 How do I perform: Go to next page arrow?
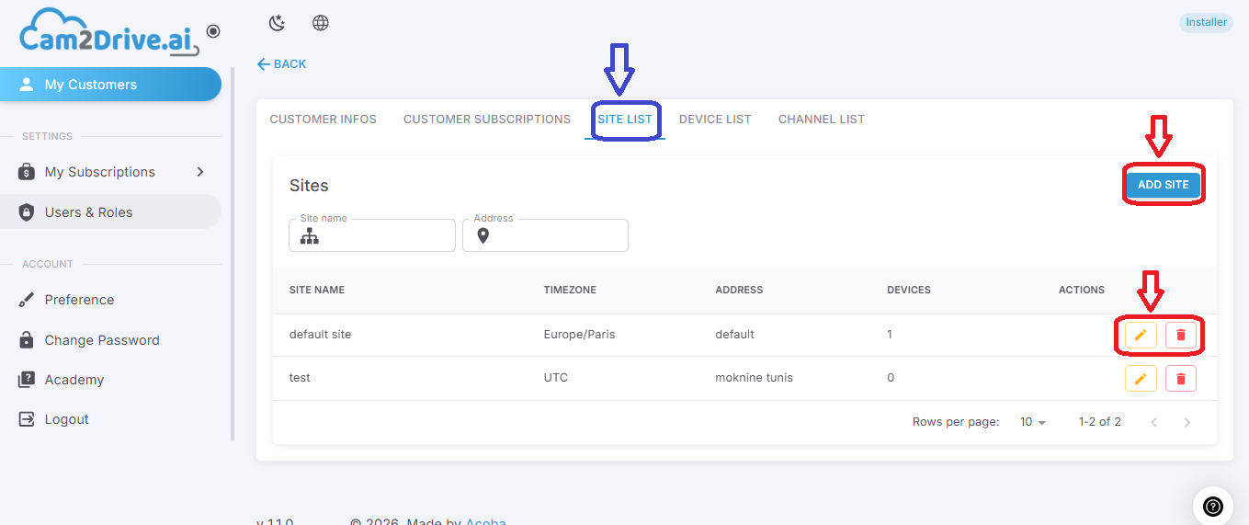1187,422
